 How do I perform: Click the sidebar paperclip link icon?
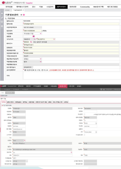(2, 18)
